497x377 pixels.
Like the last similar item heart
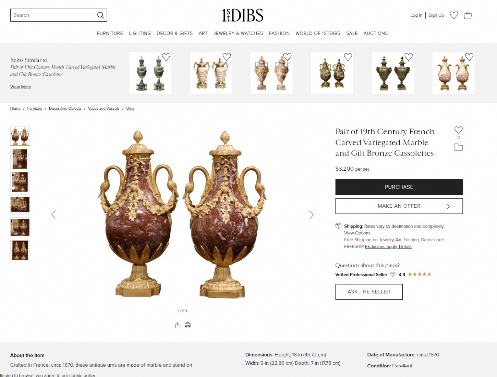[469, 57]
